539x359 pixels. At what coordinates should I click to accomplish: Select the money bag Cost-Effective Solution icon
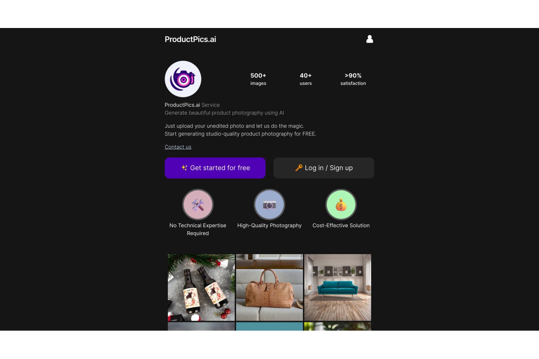pos(341,205)
